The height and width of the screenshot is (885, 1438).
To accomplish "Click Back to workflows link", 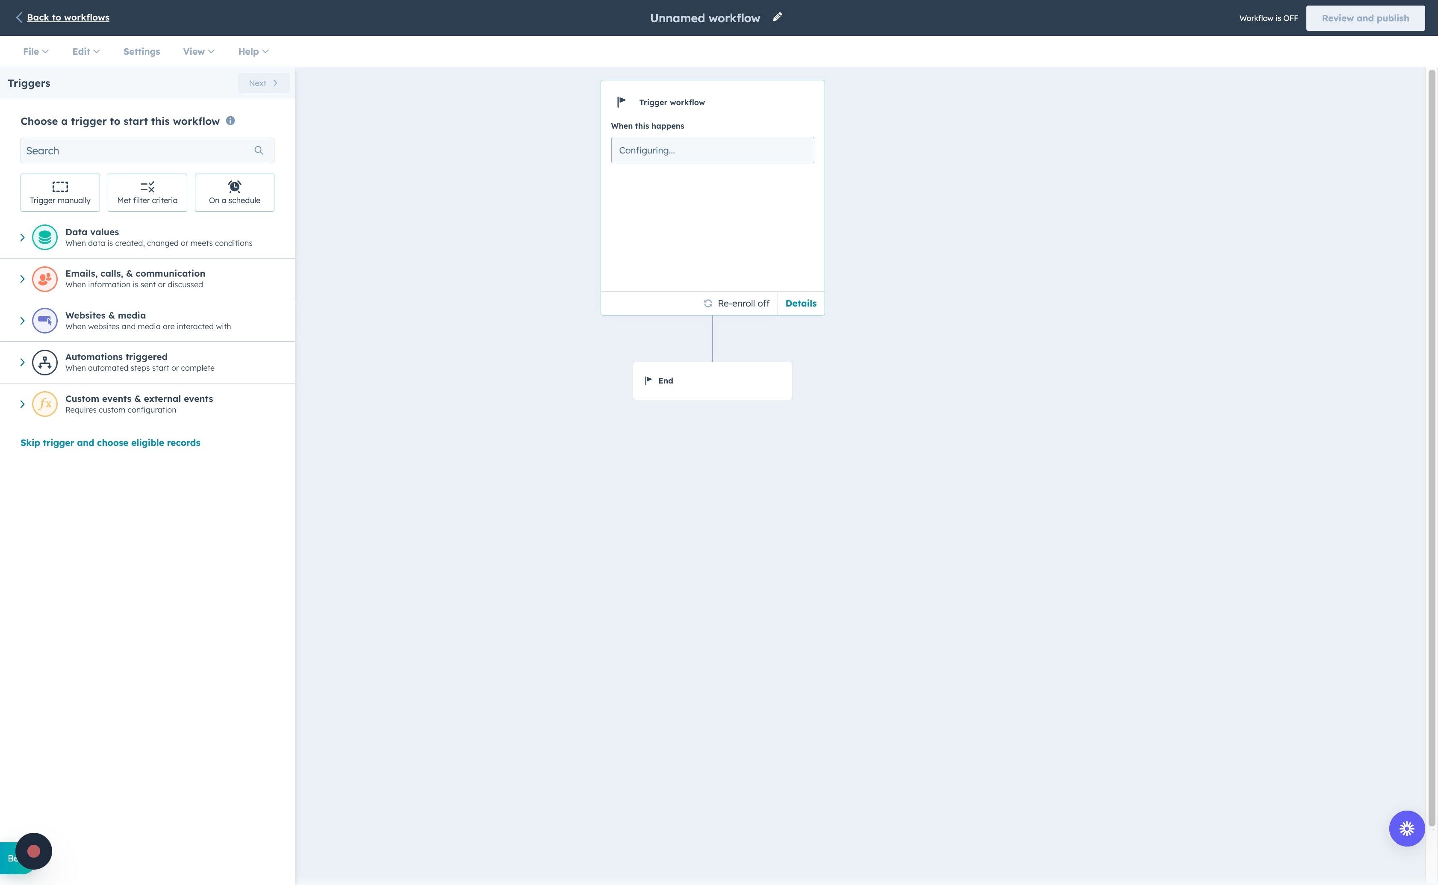I will pyautogui.click(x=68, y=18).
